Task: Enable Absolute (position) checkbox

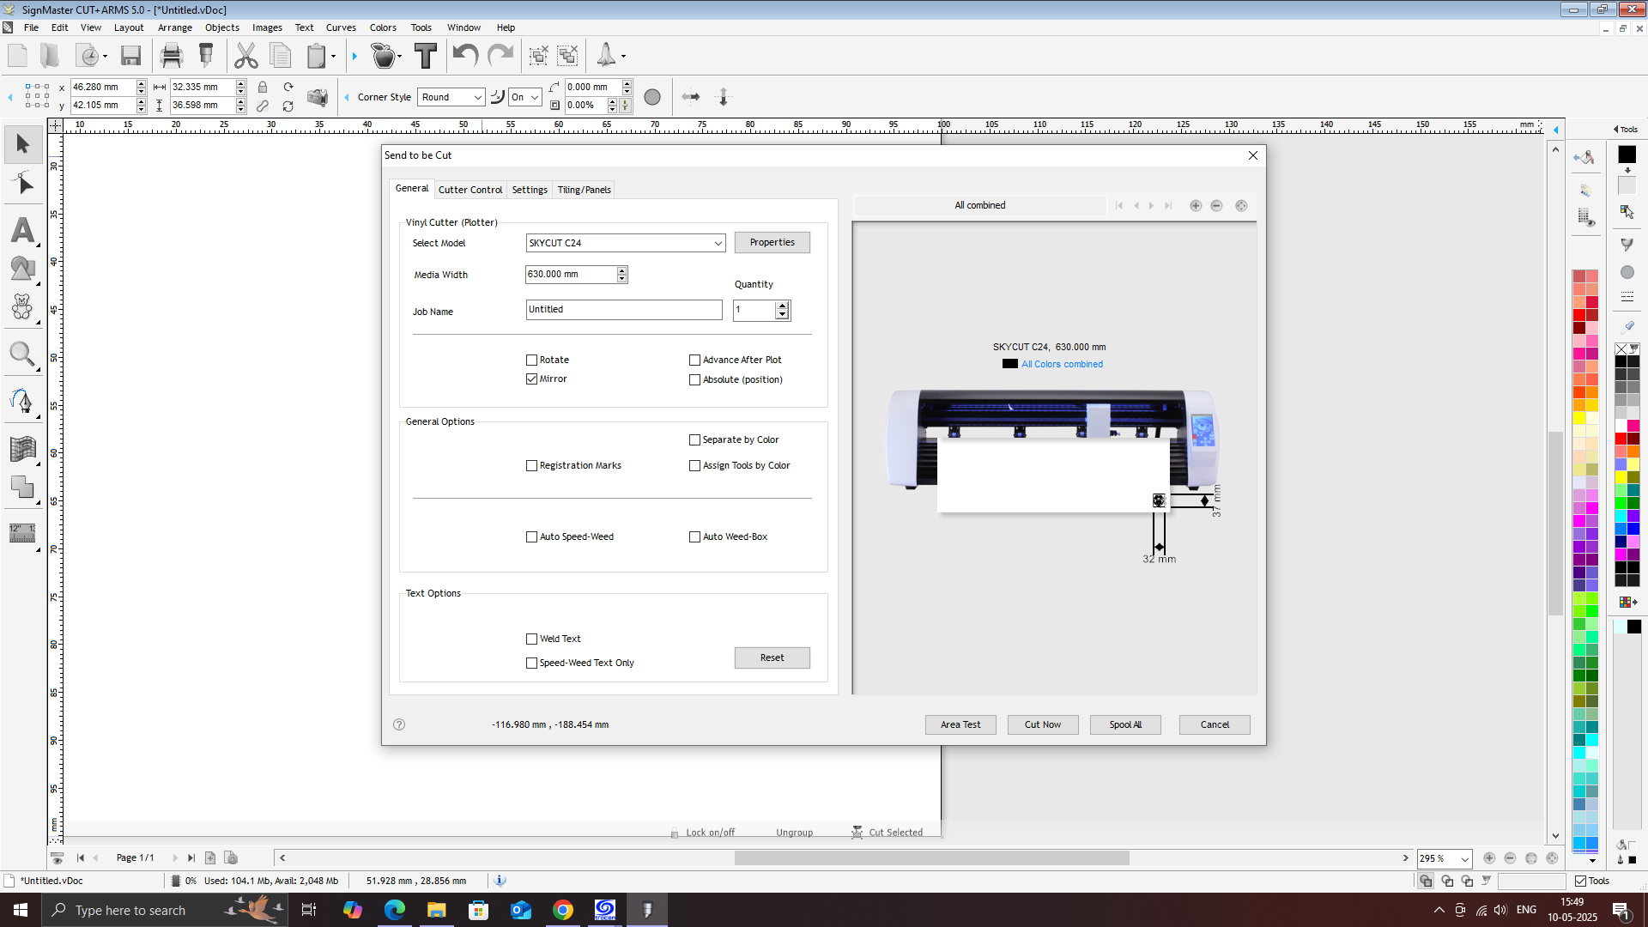Action: (x=694, y=380)
